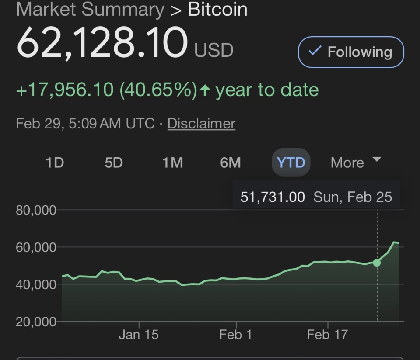Open the Disclaimer link
The height and width of the screenshot is (360, 420).
point(201,123)
